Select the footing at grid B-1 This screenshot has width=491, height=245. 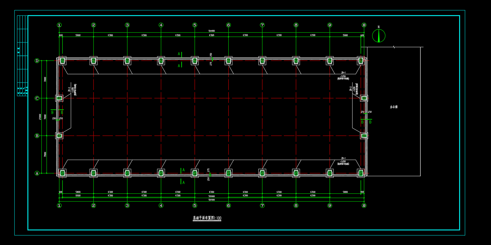tap(59, 135)
